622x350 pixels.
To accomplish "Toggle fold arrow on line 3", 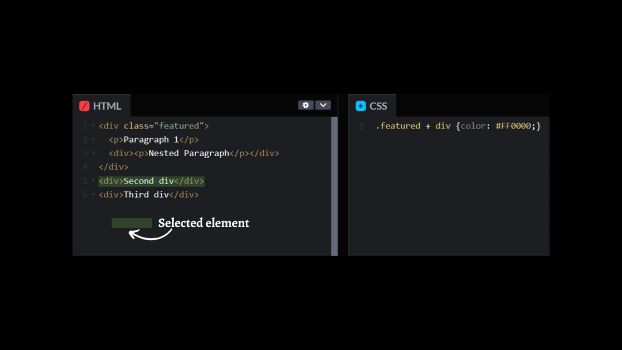I will (x=93, y=153).
